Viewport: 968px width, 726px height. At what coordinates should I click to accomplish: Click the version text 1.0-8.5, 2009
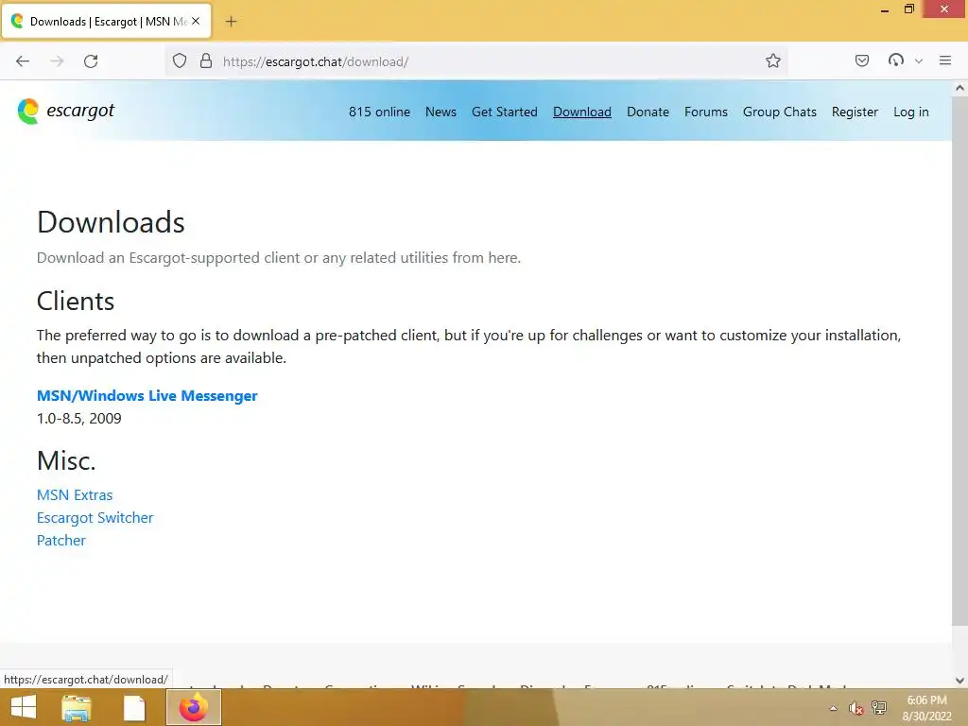[79, 419]
